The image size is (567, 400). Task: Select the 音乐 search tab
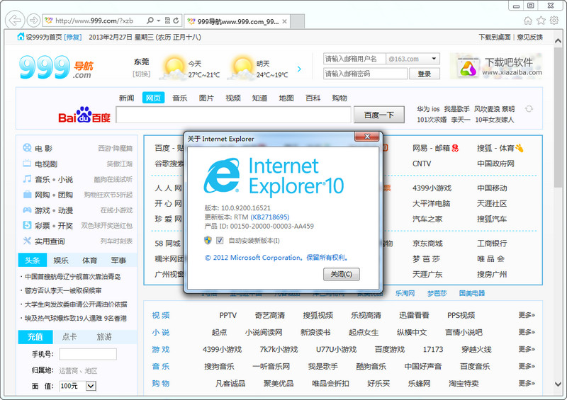(180, 98)
